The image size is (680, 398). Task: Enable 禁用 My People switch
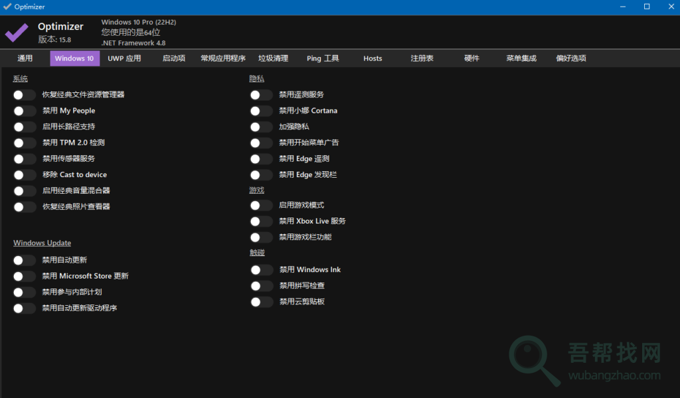click(25, 111)
